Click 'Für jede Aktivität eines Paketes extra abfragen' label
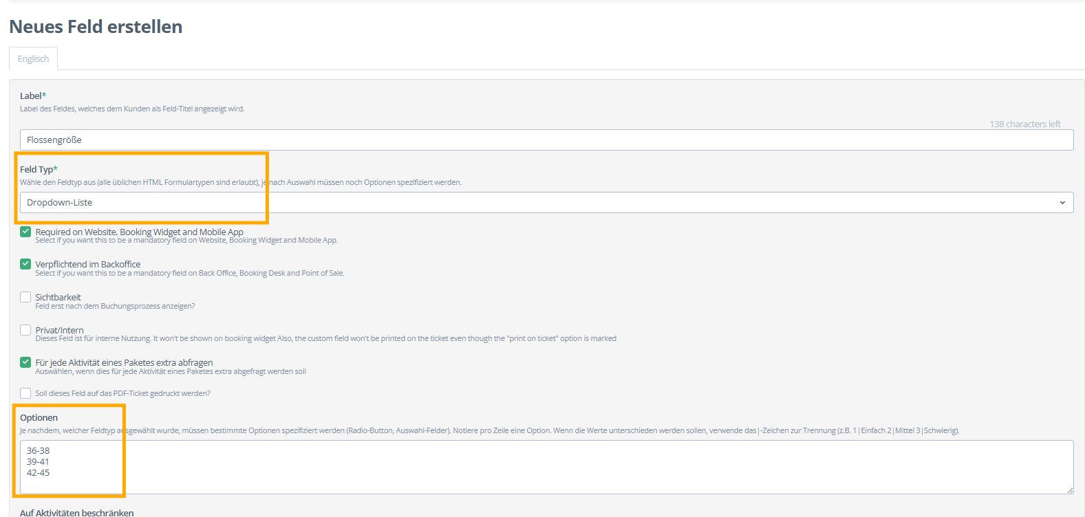The image size is (1085, 517). [124, 362]
